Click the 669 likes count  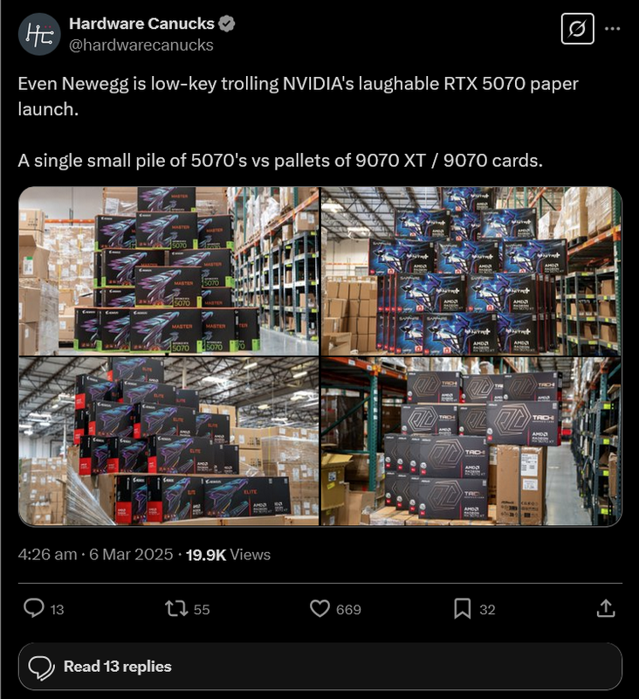tap(348, 609)
